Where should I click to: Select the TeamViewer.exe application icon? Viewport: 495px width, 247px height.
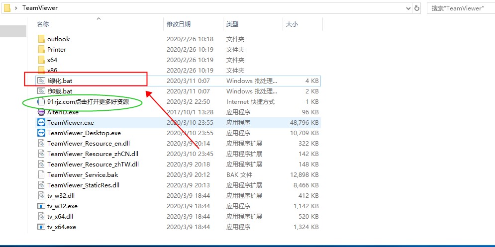41,123
